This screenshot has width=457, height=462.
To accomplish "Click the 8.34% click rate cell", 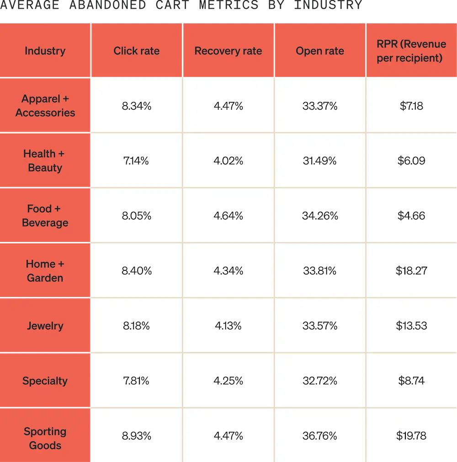I will (137, 106).
